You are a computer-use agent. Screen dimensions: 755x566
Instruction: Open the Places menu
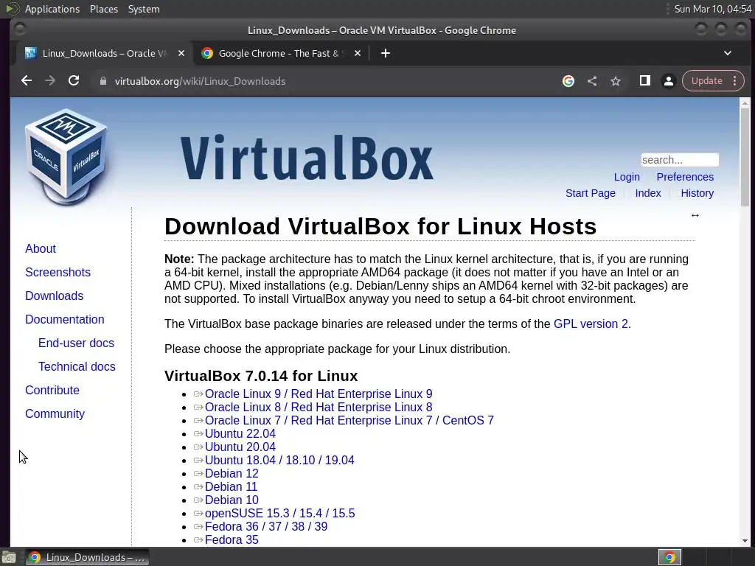click(x=103, y=9)
